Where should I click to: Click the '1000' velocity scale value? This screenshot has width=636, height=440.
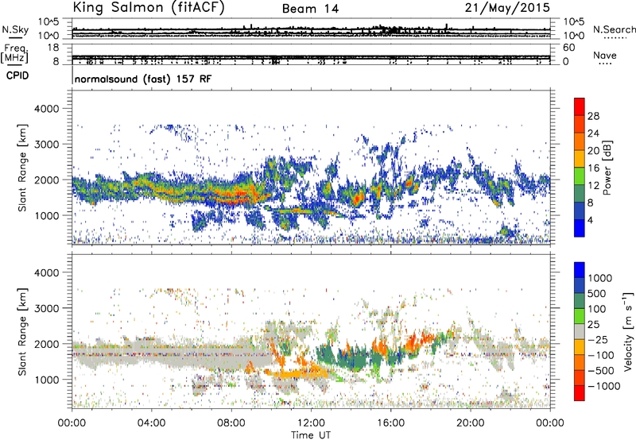600,278
